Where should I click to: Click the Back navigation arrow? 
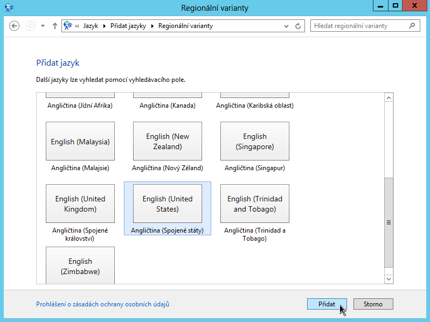pos(15,26)
